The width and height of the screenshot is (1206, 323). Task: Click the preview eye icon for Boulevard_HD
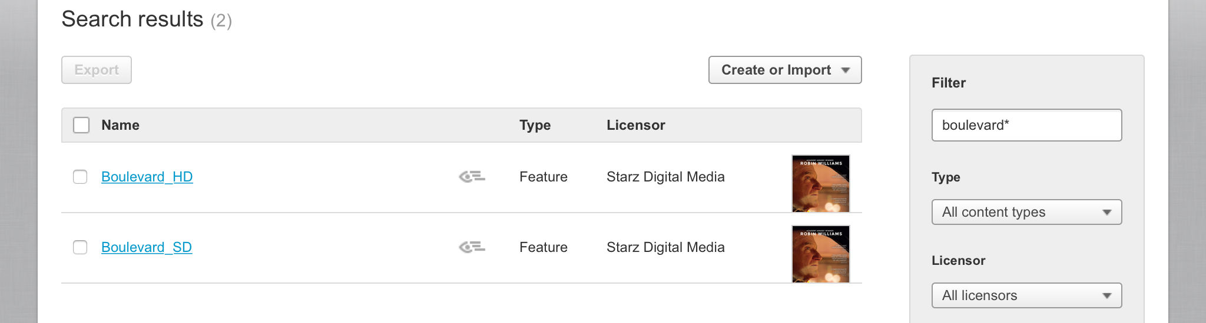472,177
